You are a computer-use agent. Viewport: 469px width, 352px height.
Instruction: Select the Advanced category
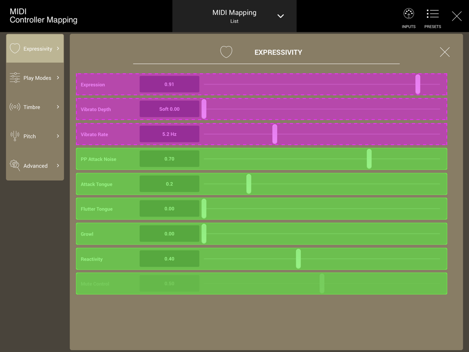pyautogui.click(x=35, y=166)
